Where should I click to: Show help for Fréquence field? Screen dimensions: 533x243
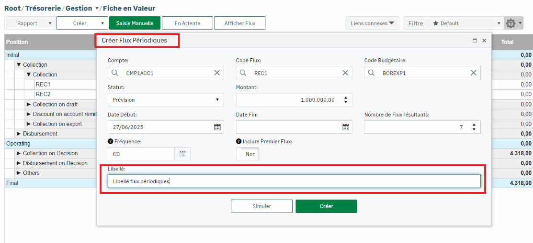coord(111,142)
